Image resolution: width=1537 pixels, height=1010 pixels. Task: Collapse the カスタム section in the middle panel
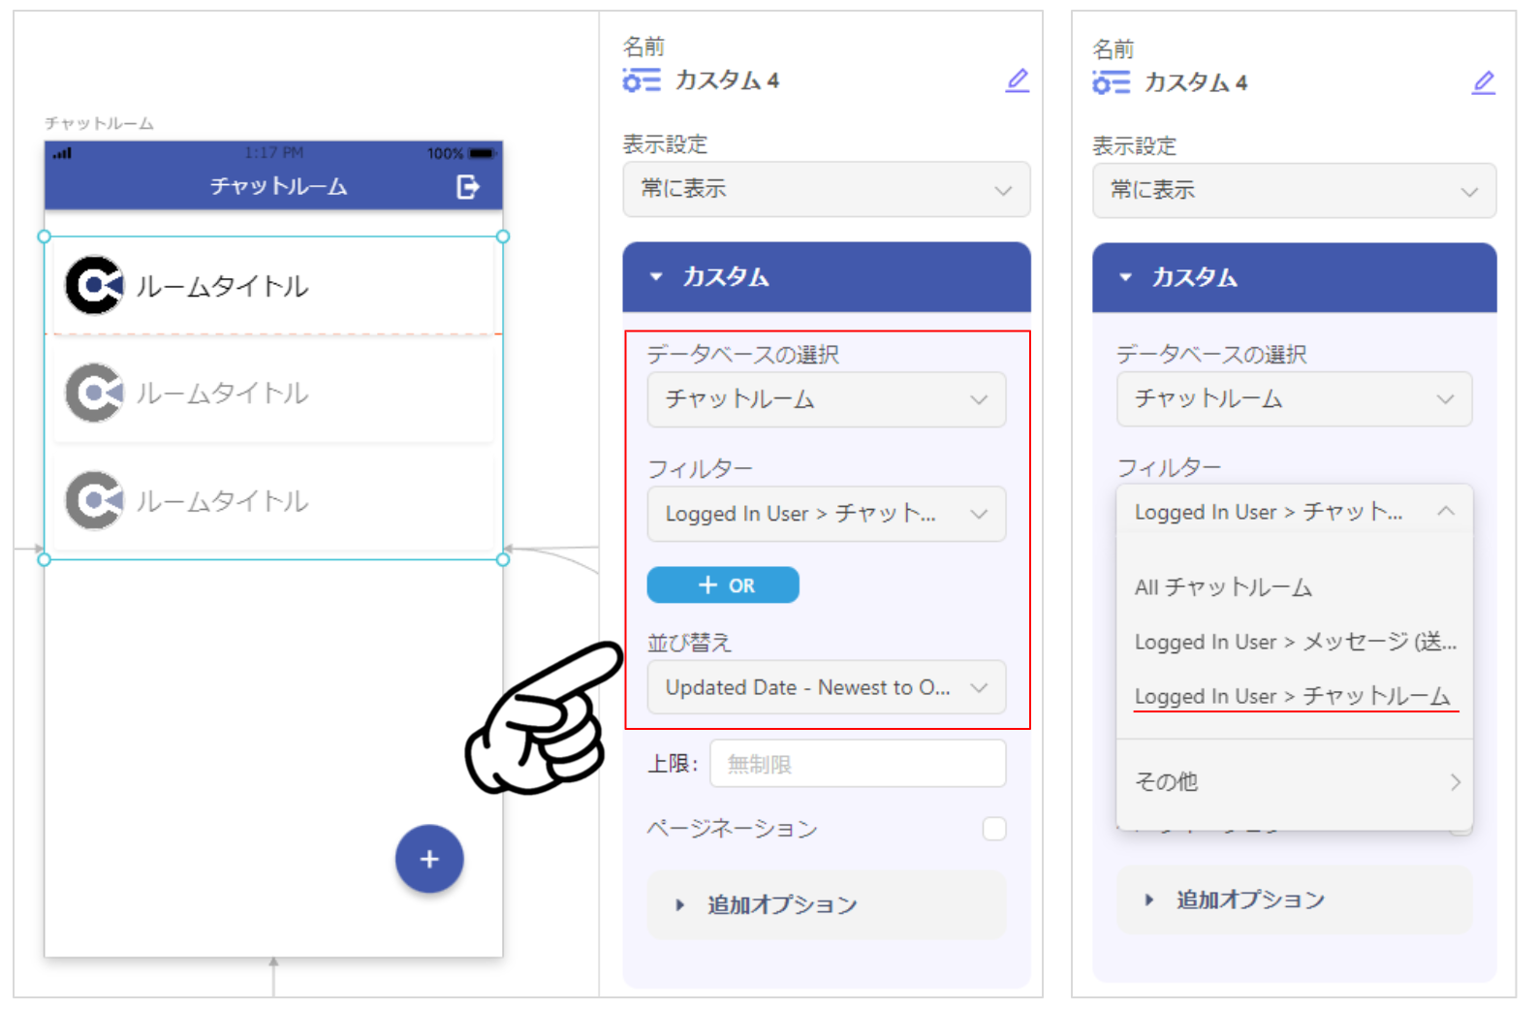coord(826,277)
